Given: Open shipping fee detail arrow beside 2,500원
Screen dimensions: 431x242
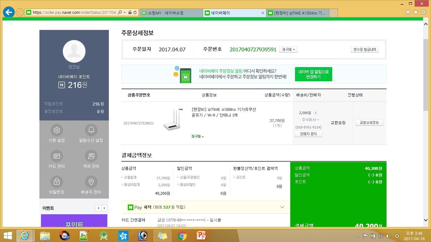Looking at the screenshot, I should (315, 112).
